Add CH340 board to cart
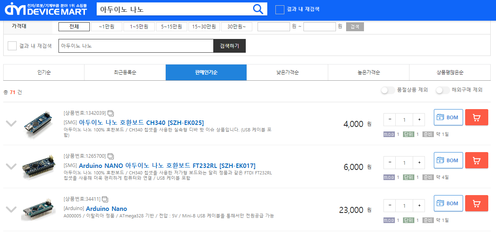 (477, 117)
